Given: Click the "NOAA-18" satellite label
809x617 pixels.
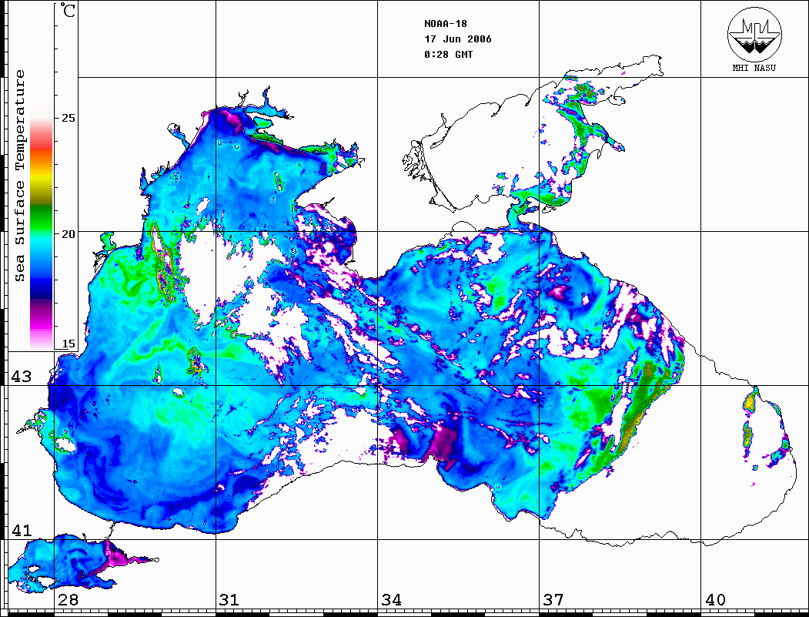Looking at the screenshot, I should tap(445, 24).
